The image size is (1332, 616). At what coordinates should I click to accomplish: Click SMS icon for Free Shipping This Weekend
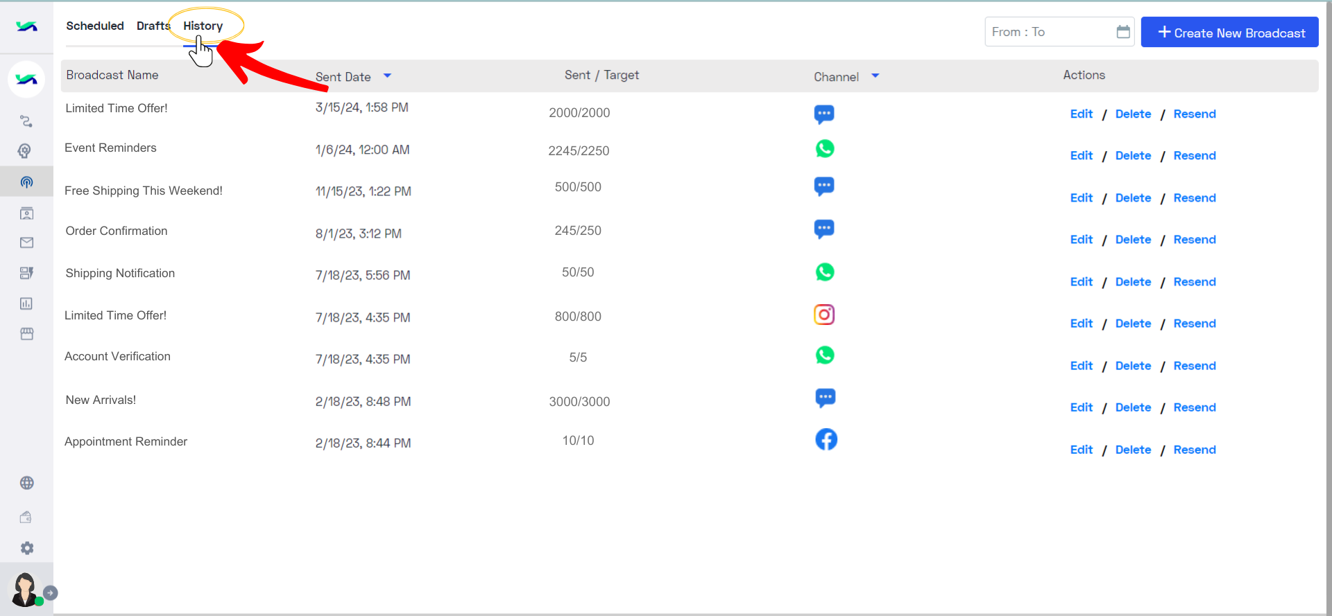pos(824,186)
